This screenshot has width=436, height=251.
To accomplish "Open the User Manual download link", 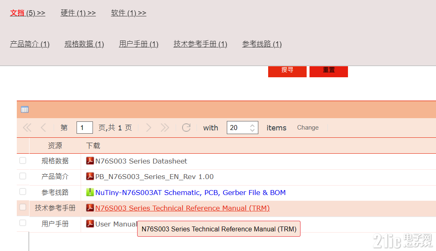I will point(116,224).
